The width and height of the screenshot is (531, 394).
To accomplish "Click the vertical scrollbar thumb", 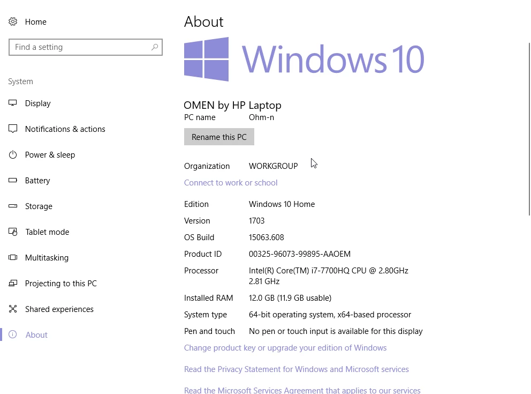I will pyautogui.click(x=529, y=129).
